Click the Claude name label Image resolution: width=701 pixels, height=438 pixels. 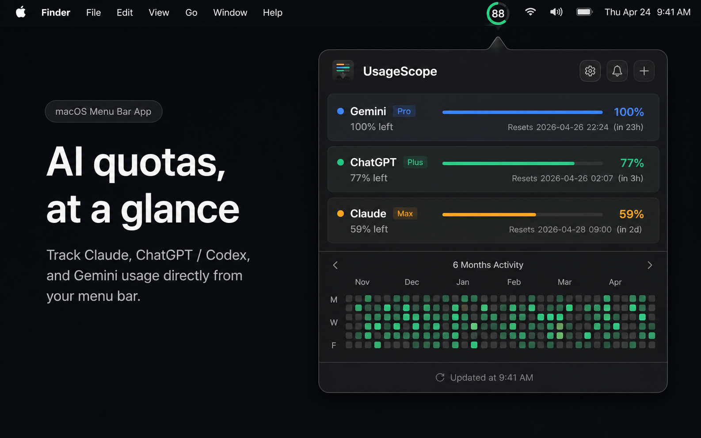click(368, 214)
